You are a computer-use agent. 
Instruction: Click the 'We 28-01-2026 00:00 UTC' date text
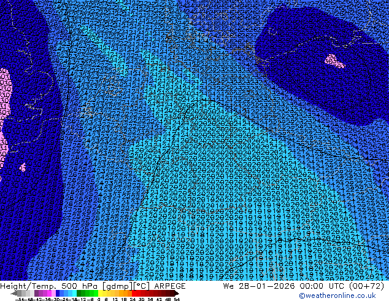pyautogui.click(x=285, y=286)
